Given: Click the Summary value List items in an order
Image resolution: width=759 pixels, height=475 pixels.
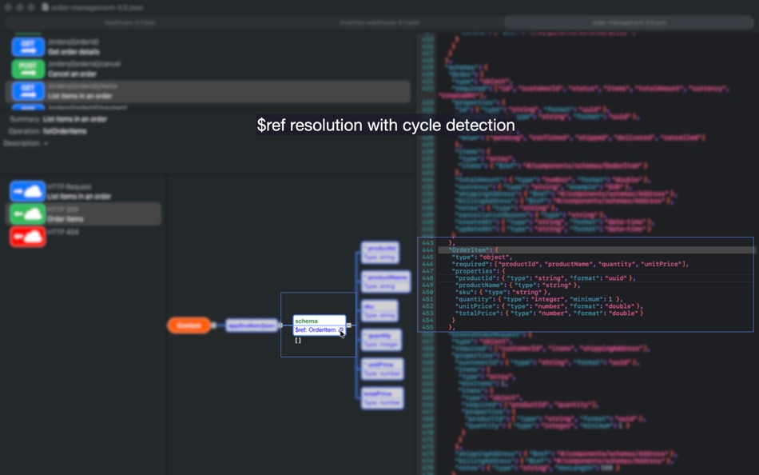Looking at the screenshot, I should [75, 119].
